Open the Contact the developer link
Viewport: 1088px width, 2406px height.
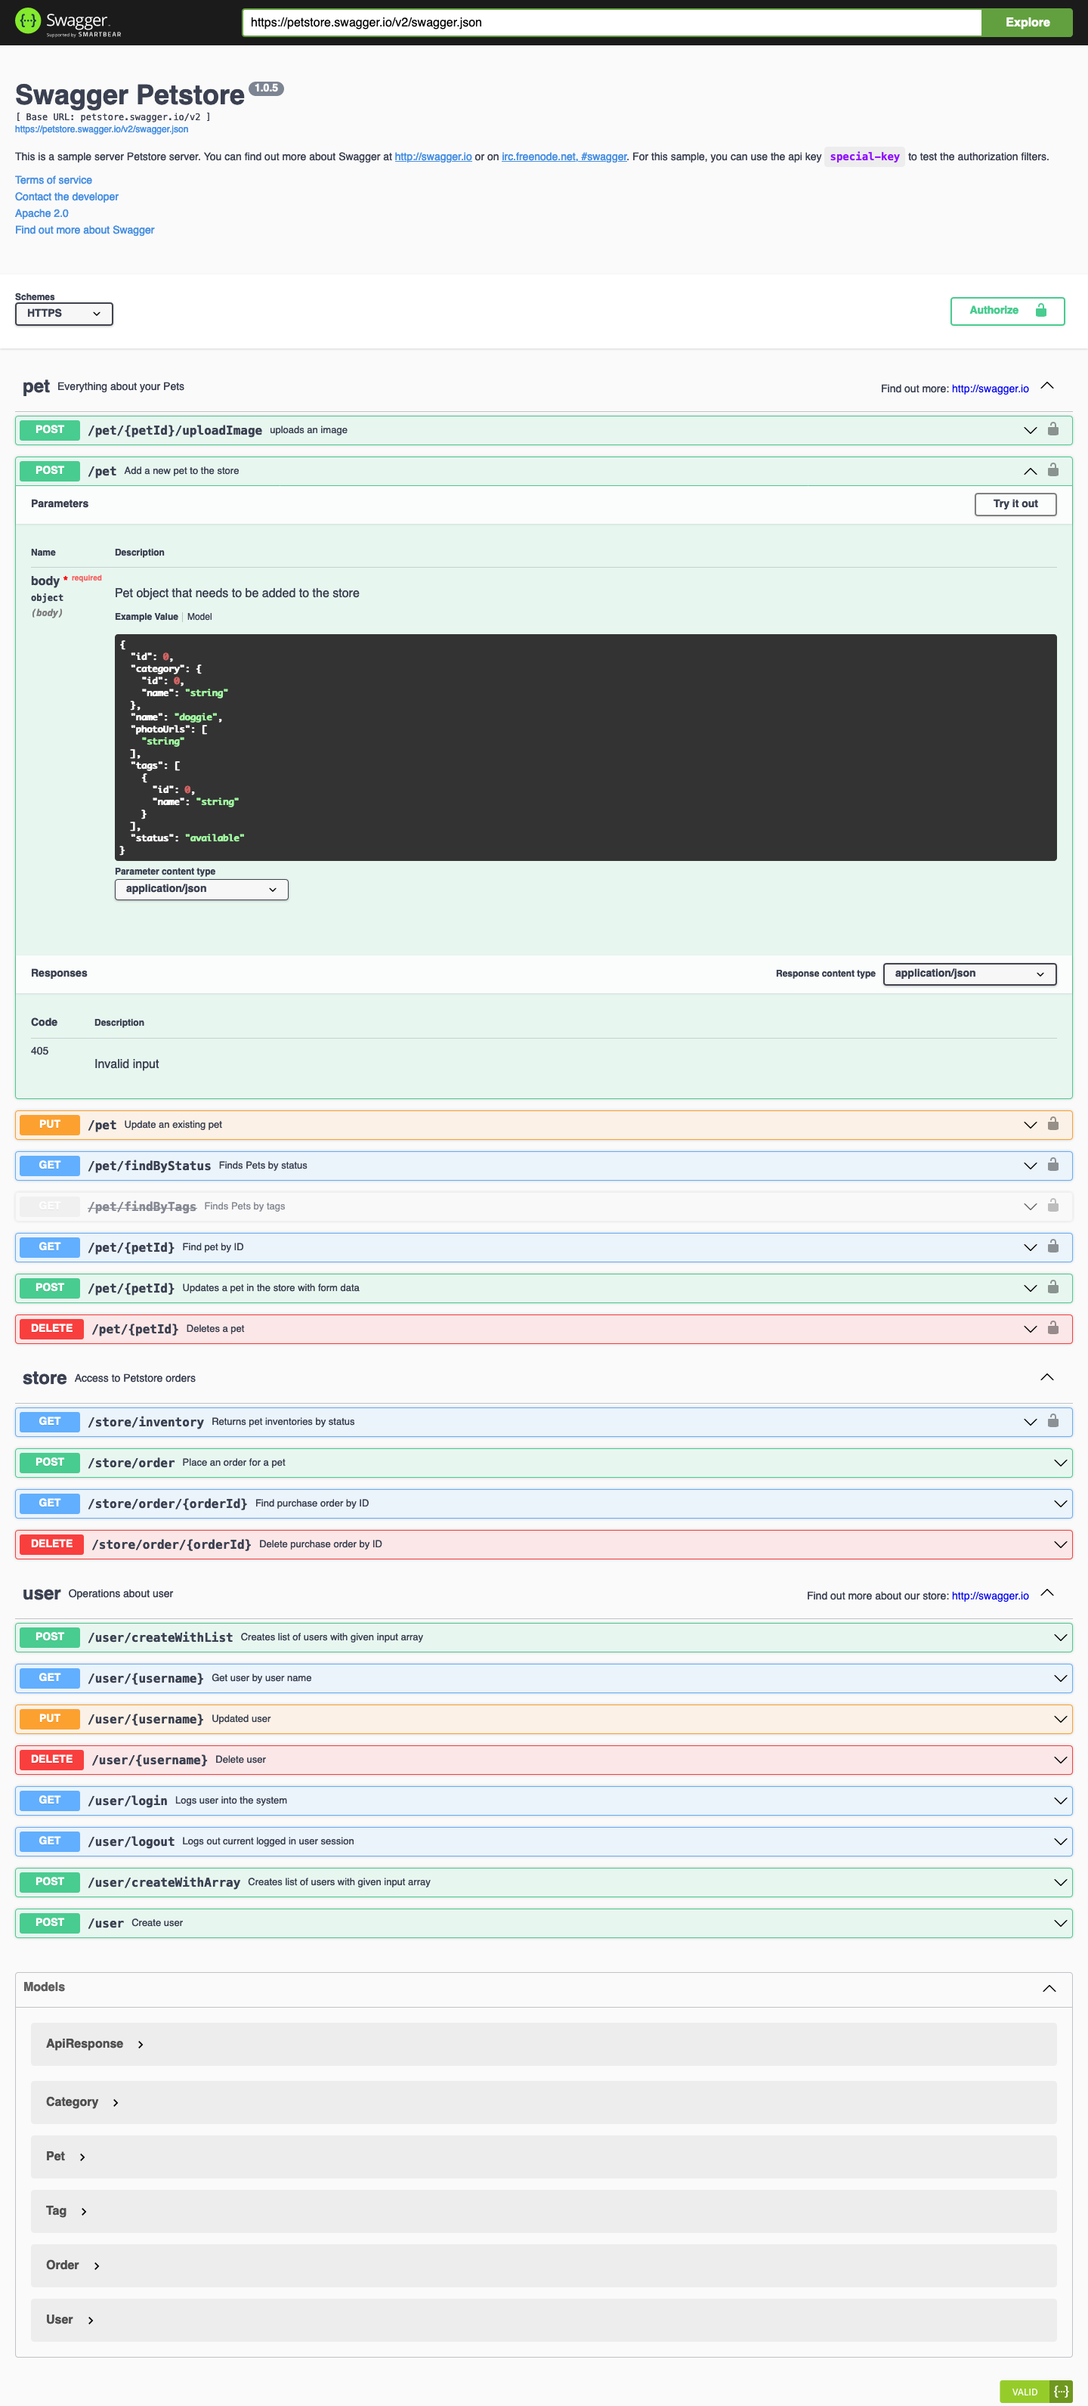pyautogui.click(x=66, y=197)
